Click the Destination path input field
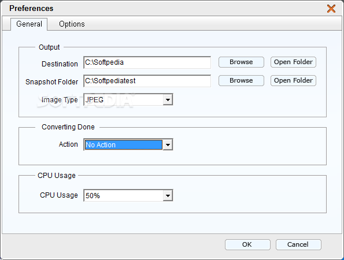 point(147,62)
